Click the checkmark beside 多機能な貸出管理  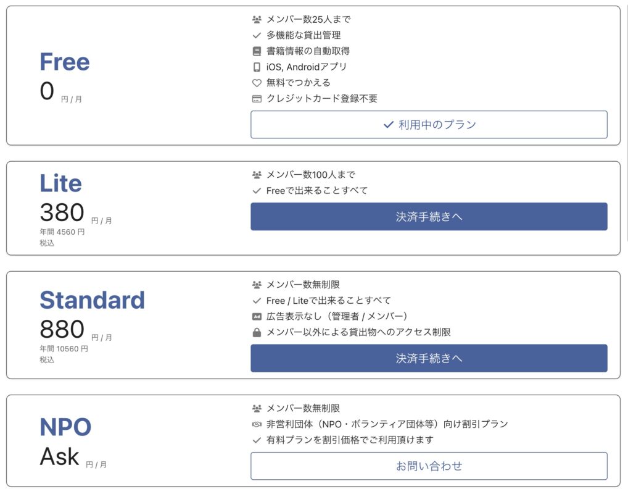click(257, 35)
